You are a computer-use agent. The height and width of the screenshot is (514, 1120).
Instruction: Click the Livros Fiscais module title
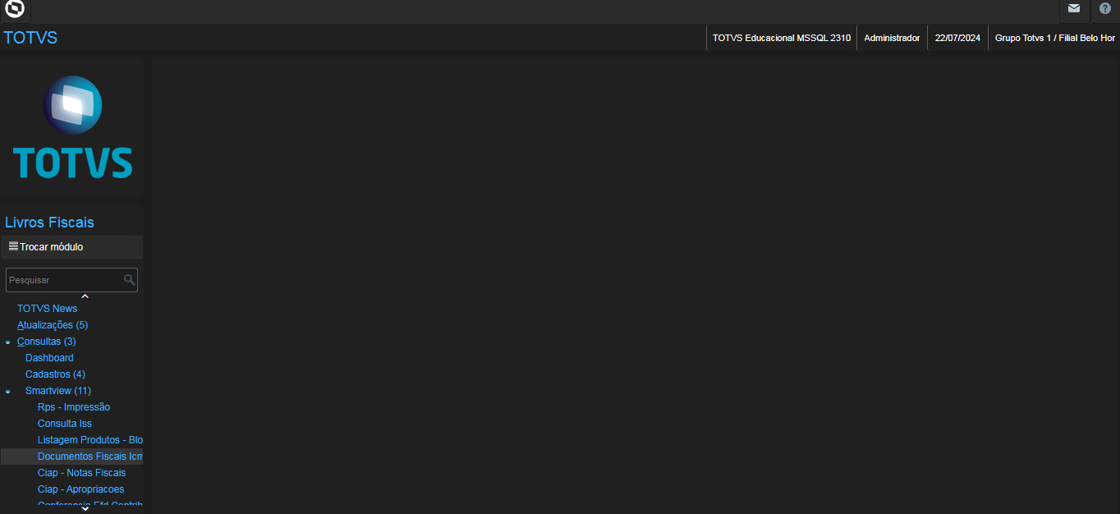[x=49, y=223]
